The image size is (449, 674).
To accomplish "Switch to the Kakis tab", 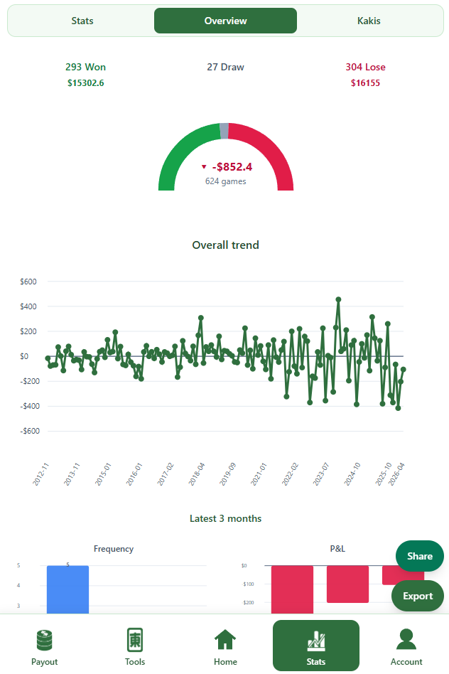I will pyautogui.click(x=369, y=21).
